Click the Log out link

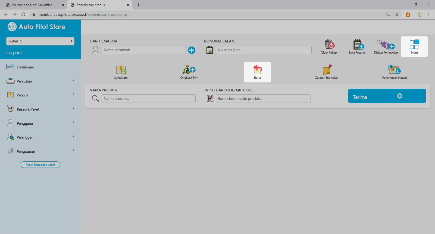[x=14, y=53]
